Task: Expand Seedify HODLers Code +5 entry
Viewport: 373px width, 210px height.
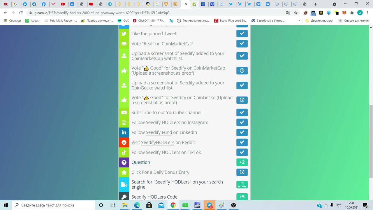Action: [x=242, y=197]
